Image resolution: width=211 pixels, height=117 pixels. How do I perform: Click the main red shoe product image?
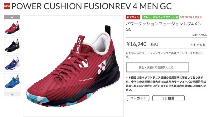click(73, 66)
